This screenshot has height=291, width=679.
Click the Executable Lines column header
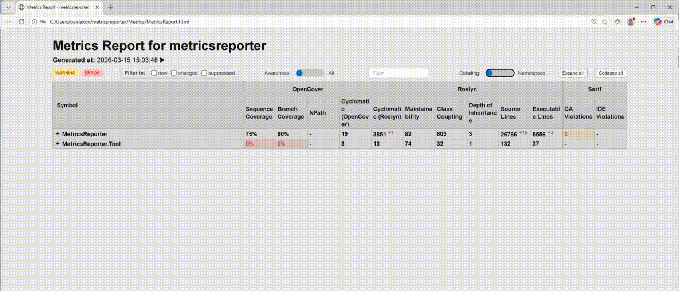546,113
